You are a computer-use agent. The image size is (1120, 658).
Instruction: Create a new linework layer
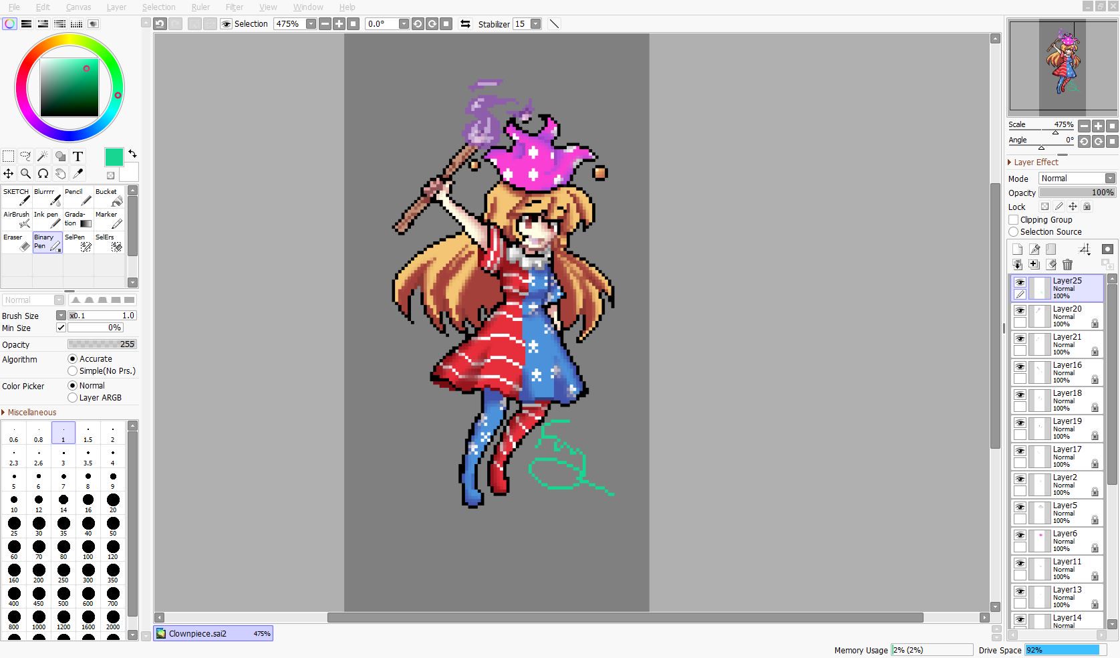click(1034, 249)
